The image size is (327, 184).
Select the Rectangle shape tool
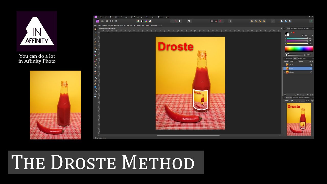(x=96, y=87)
